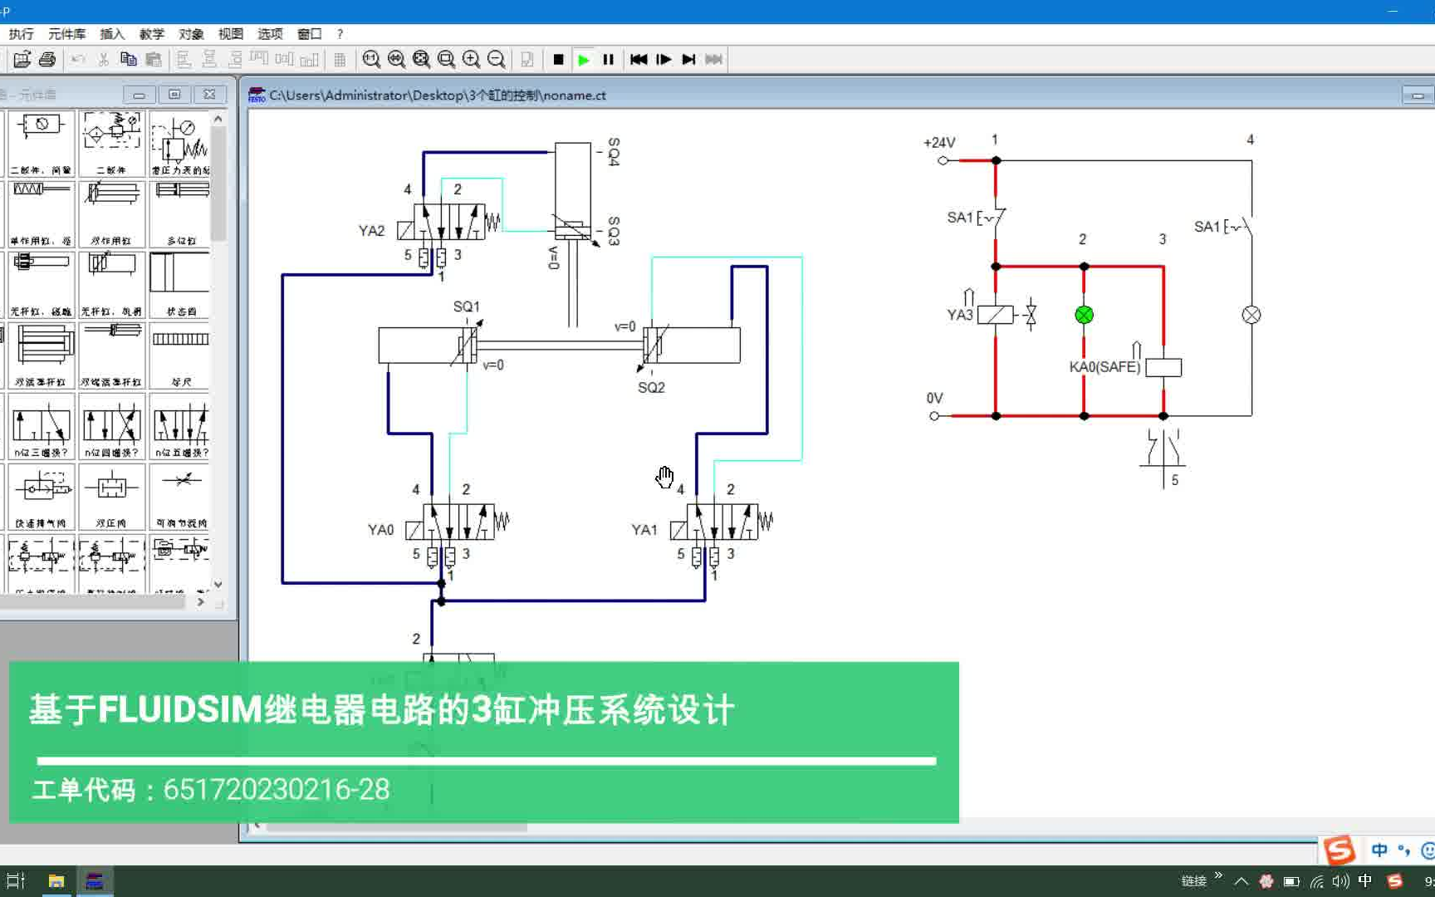The width and height of the screenshot is (1435, 897).
Task: Toggle the grid display icon
Action: click(x=340, y=59)
